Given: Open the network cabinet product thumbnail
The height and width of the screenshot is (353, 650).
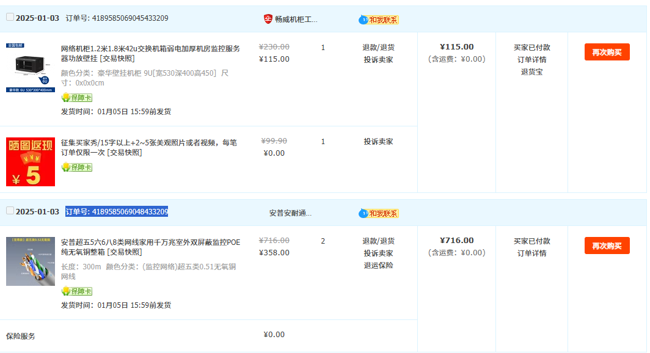Looking at the screenshot, I should click(x=30, y=67).
